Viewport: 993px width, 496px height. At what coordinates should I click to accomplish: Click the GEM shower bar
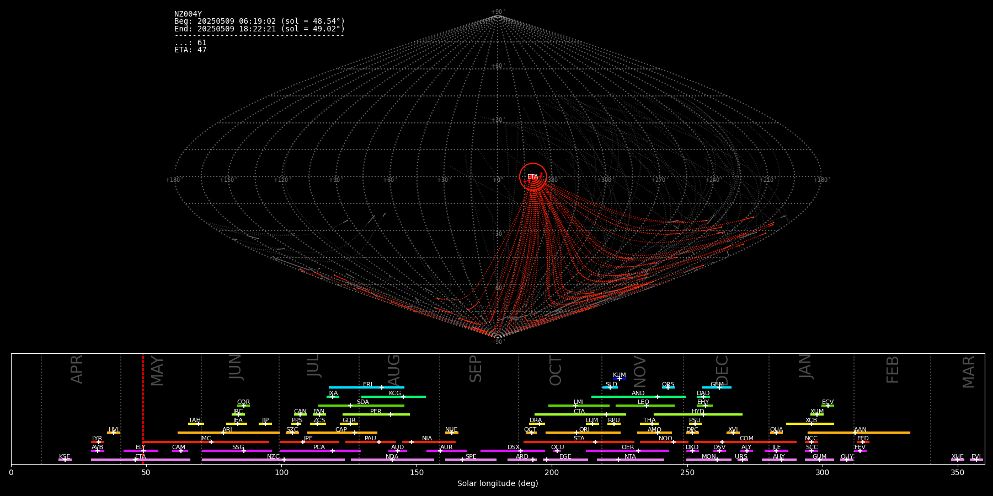point(717,387)
